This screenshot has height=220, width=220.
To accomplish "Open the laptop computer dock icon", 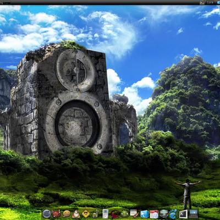I will (x=194, y=214).
